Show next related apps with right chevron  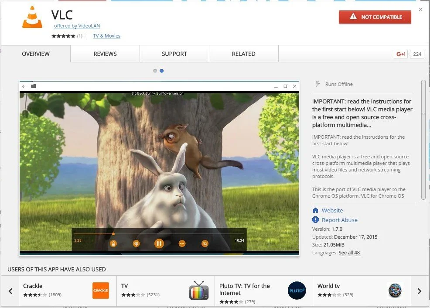click(x=419, y=291)
